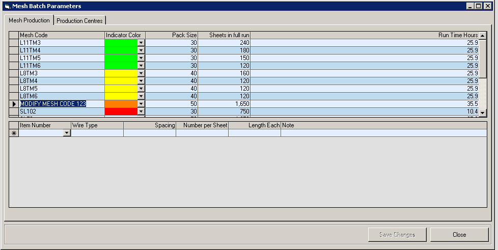Click the Note field in new row

point(383,133)
